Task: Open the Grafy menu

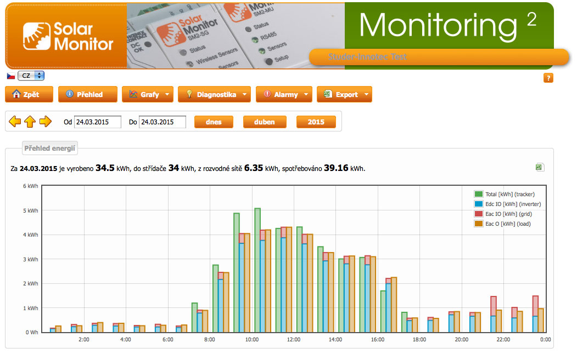Action: click(148, 94)
